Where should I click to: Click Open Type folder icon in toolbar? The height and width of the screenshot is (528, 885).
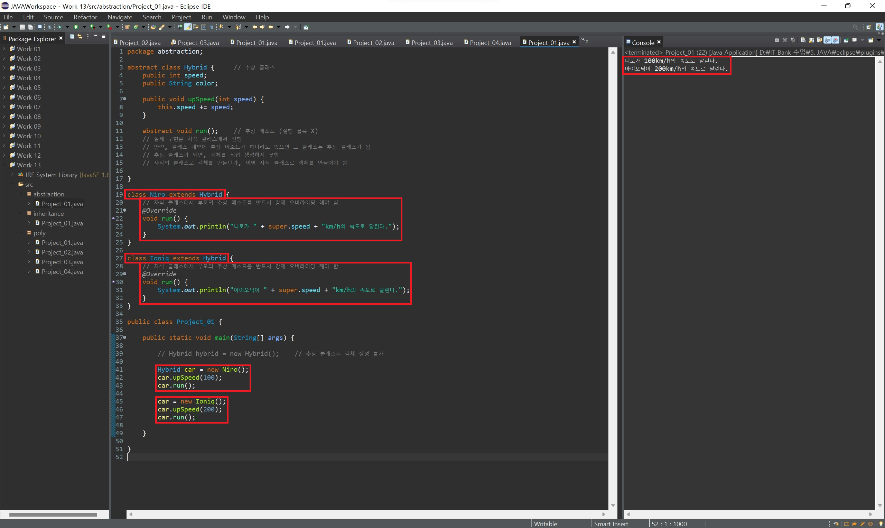pyautogui.click(x=153, y=27)
